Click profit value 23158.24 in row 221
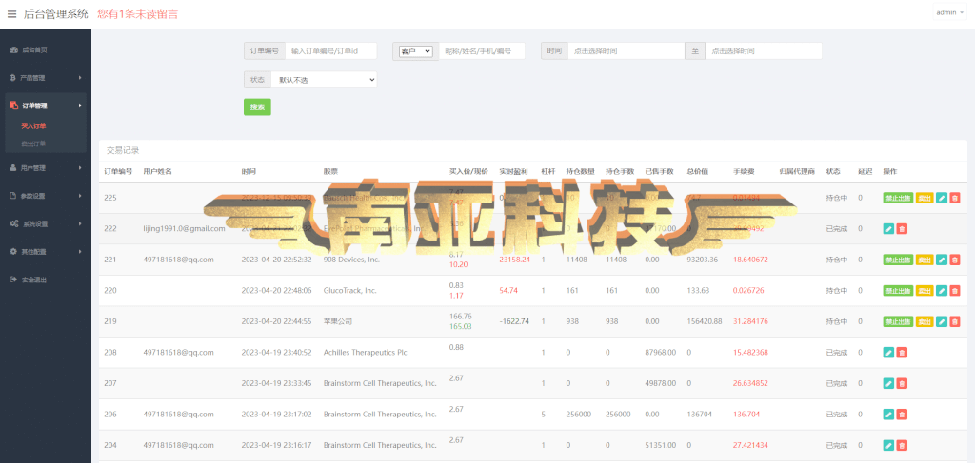This screenshot has height=463, width=975. pos(515,260)
